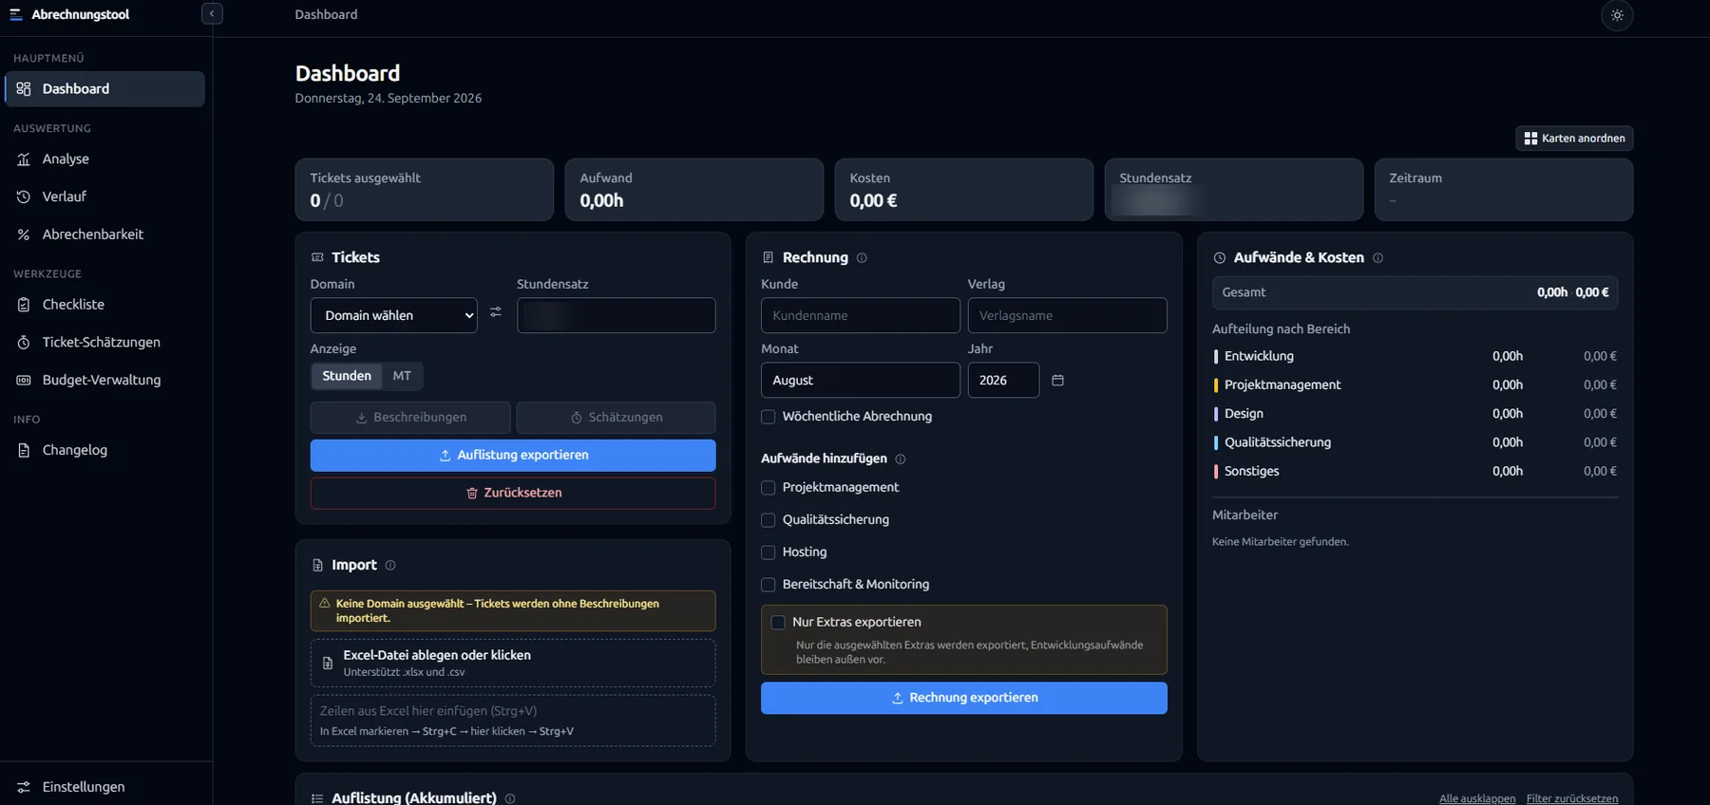
Task: Toggle light theme with the sun icon
Action: pos(1617,15)
